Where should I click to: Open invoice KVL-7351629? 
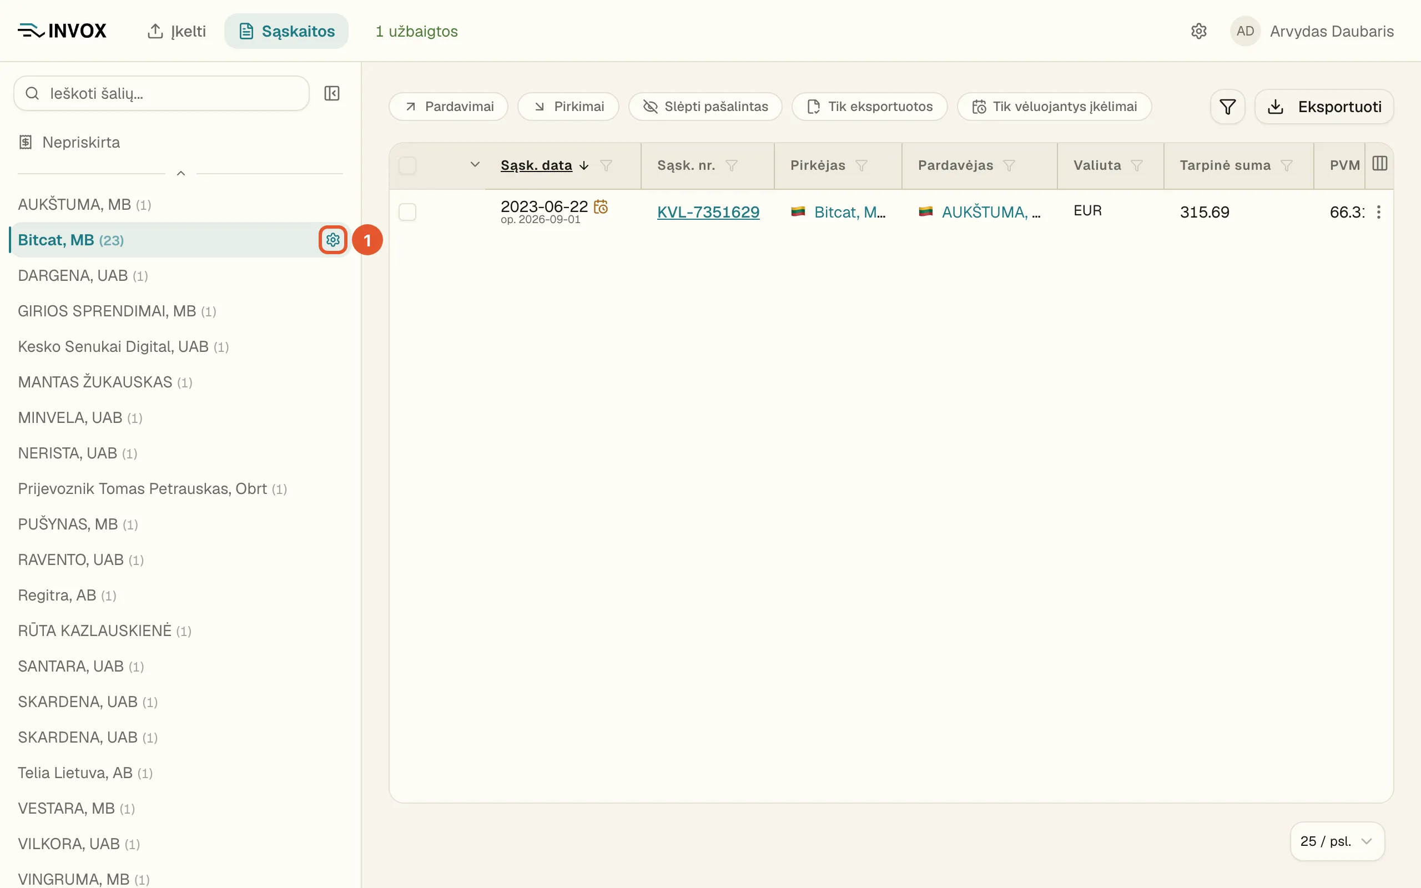coord(708,212)
